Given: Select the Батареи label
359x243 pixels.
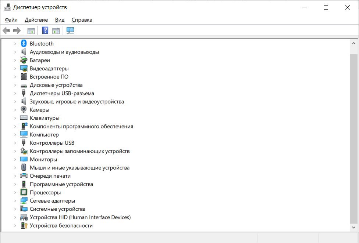Looking at the screenshot, I should [40, 60].
